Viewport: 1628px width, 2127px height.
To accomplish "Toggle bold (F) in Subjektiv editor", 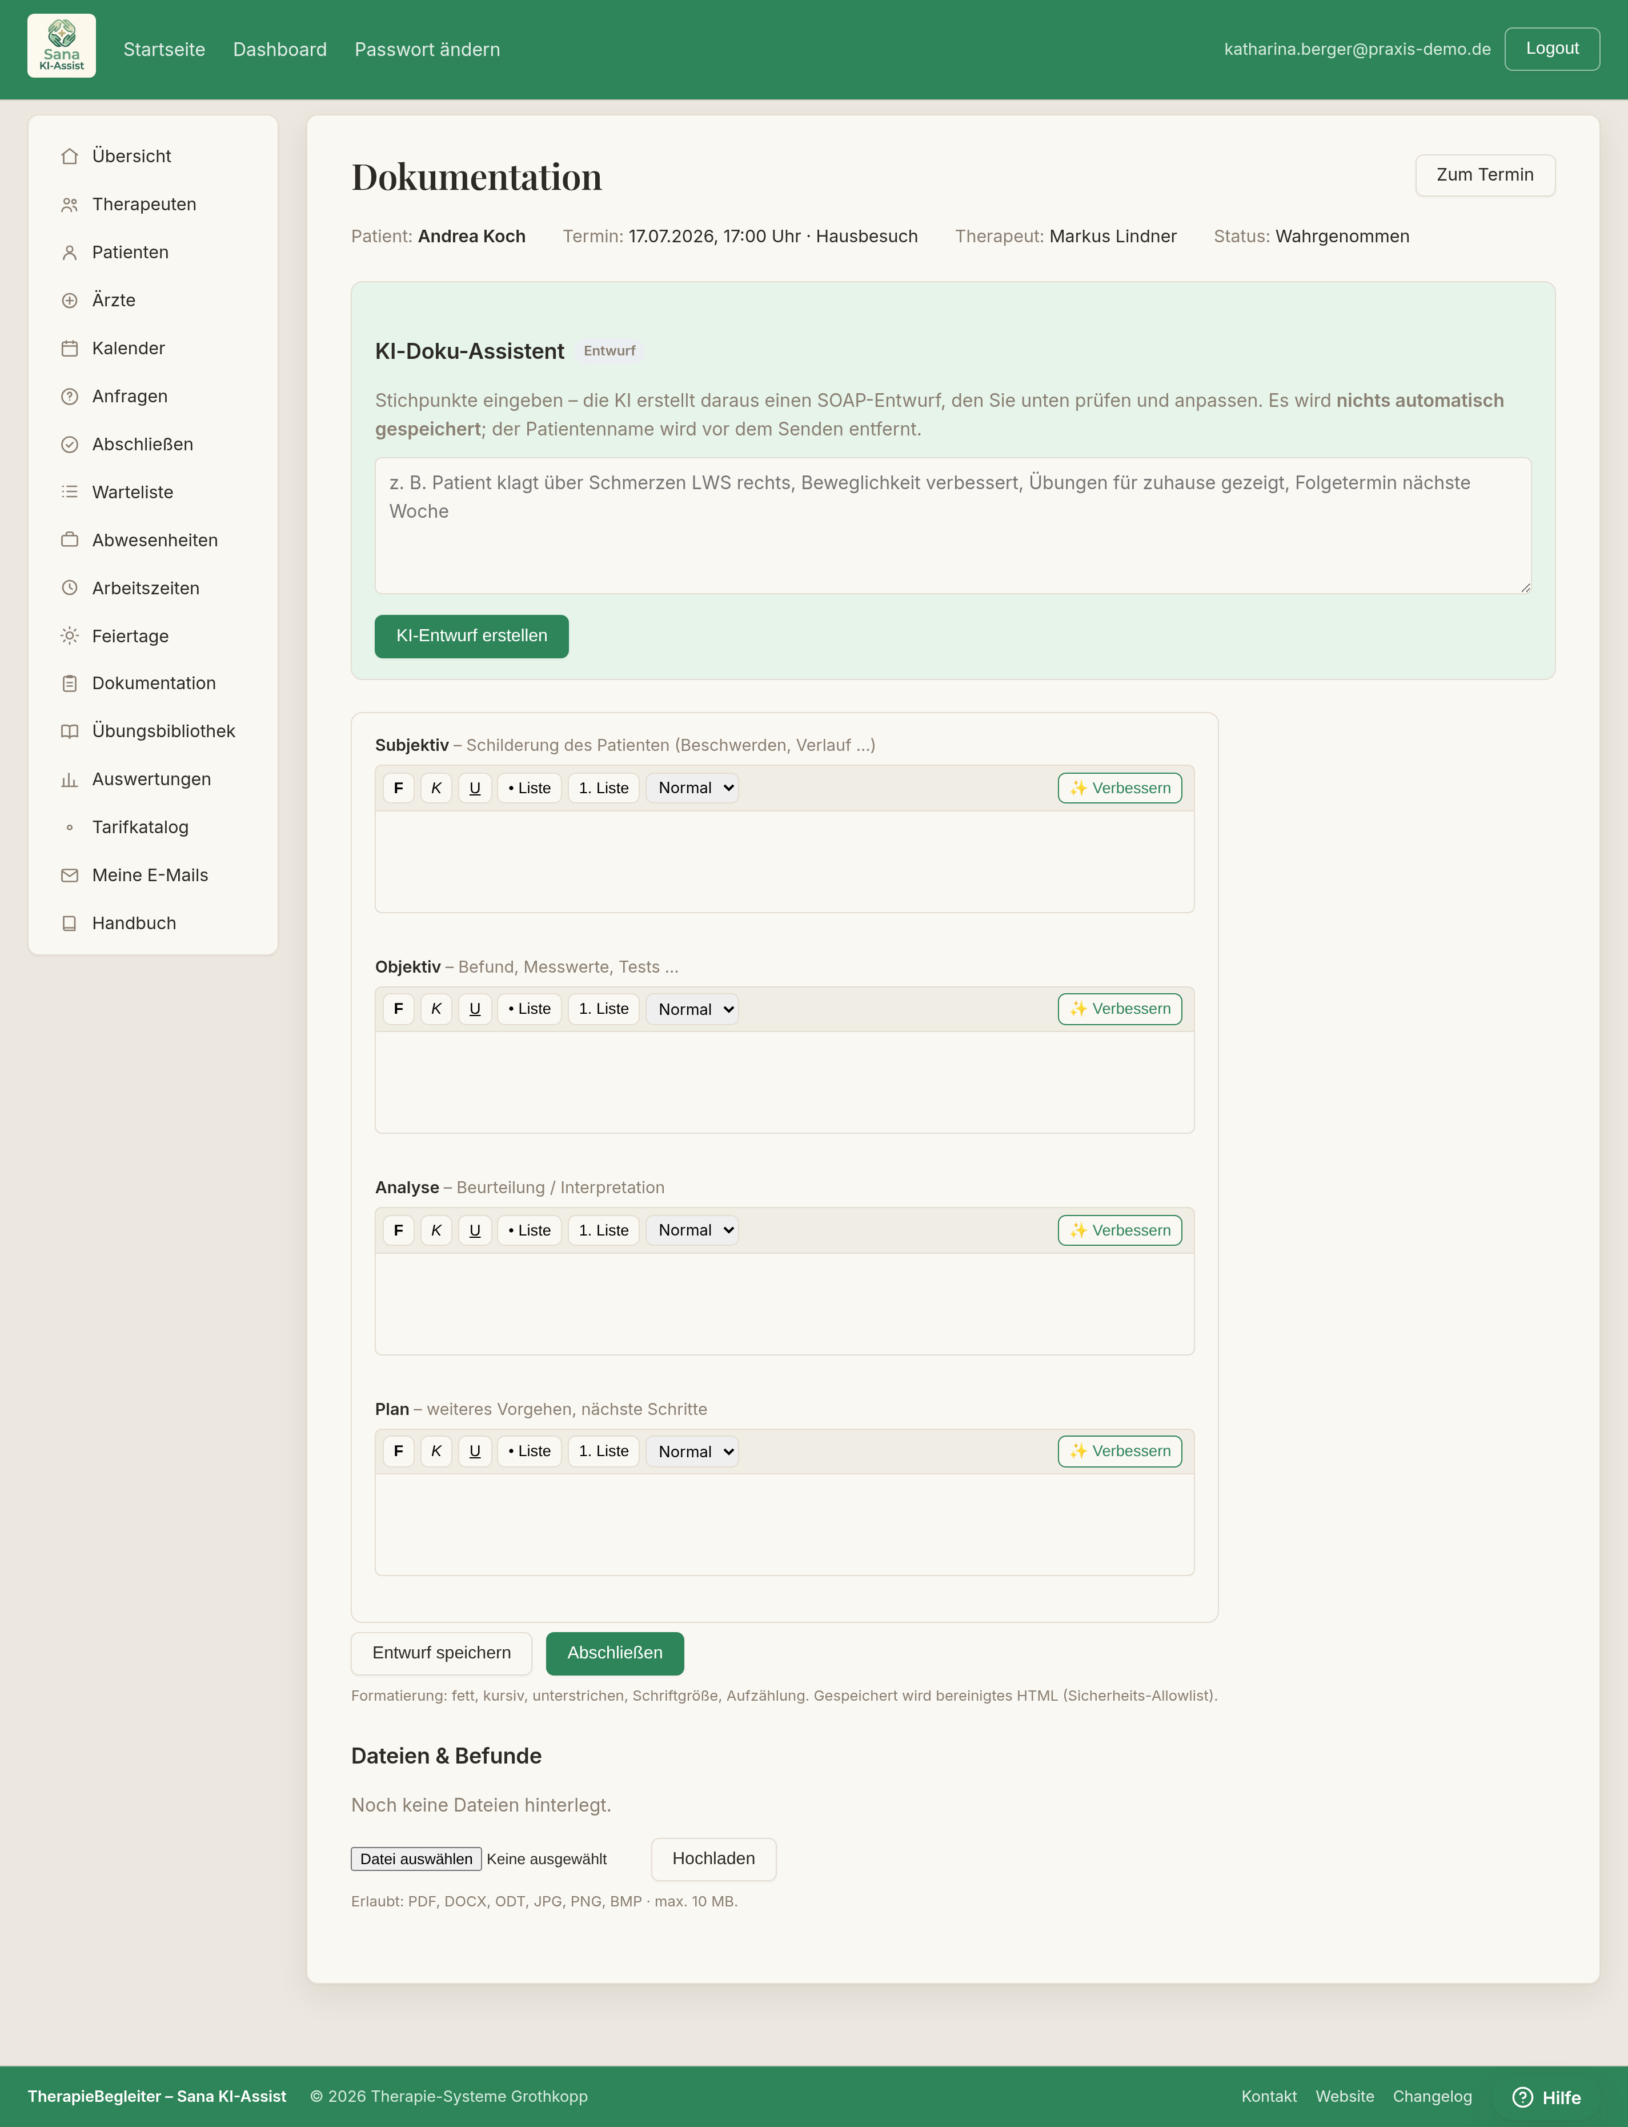I will [x=398, y=788].
